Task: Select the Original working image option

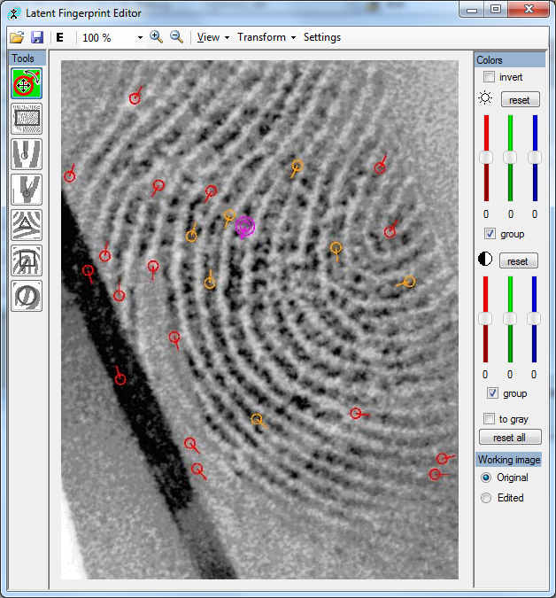Action: click(x=486, y=478)
